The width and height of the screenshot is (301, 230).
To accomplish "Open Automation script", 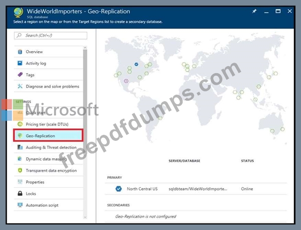I will coord(49,205).
